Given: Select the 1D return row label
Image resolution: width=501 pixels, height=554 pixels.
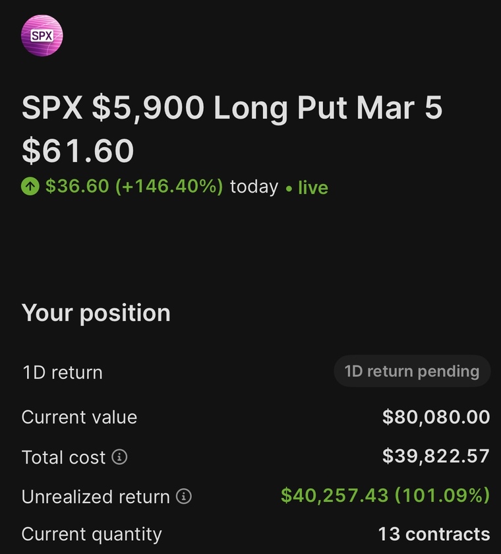Looking at the screenshot, I should tap(63, 373).
